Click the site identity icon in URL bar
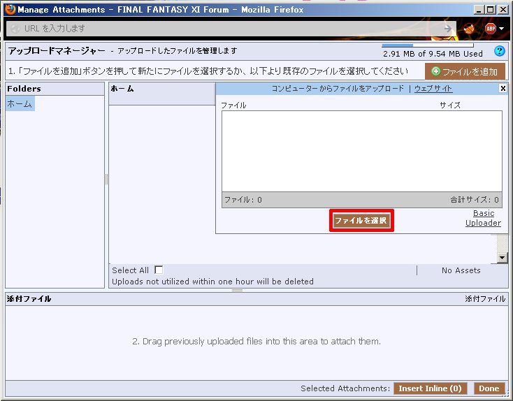 click(15, 29)
